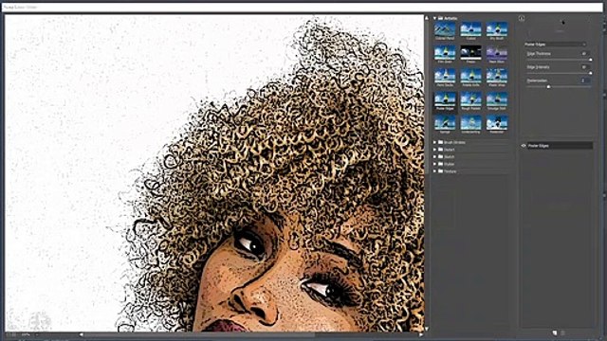
Task: Expand the Sketch folder triangle
Action: coord(434,156)
